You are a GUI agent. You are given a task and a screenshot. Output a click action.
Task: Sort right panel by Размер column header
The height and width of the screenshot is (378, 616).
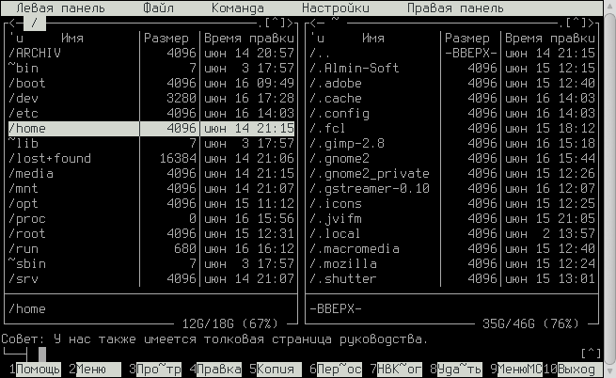(467, 39)
